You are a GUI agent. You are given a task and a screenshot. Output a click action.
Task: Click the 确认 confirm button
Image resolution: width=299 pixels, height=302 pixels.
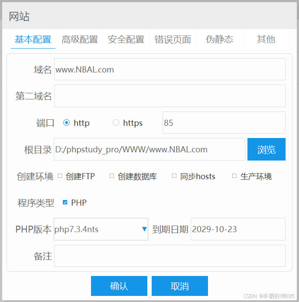[x=119, y=286]
